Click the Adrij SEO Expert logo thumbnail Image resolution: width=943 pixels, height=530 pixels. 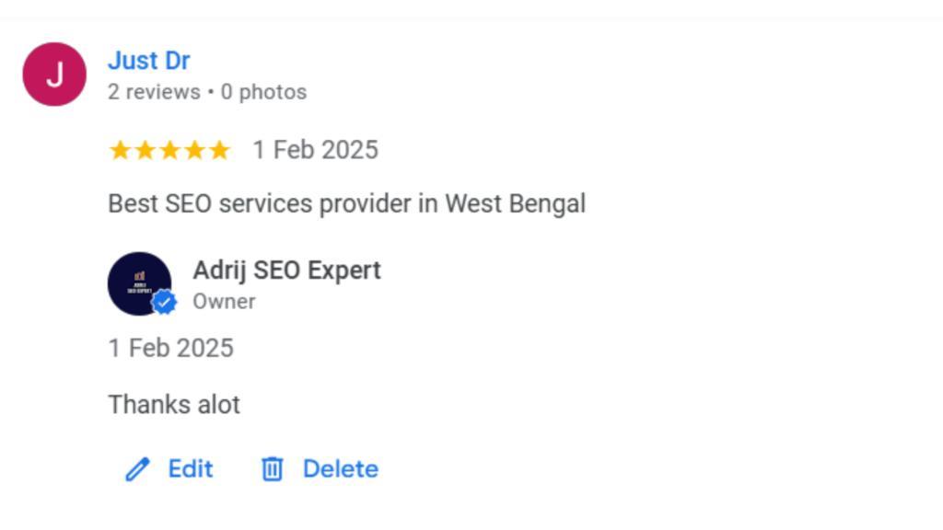137,282
